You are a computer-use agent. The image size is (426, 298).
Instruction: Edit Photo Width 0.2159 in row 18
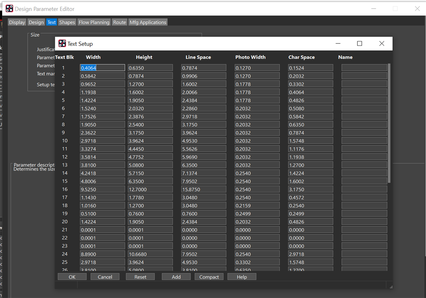pyautogui.click(x=257, y=205)
